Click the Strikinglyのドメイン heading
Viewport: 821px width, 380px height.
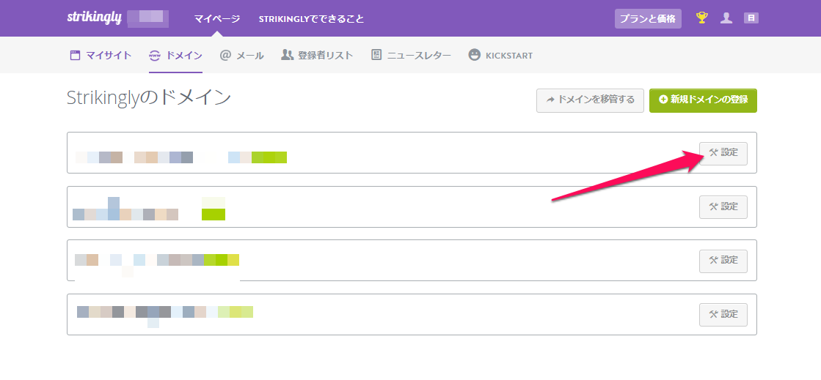click(x=149, y=97)
